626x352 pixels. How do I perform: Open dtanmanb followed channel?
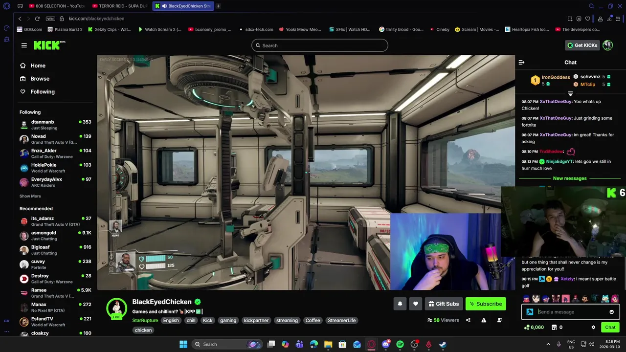(x=55, y=125)
